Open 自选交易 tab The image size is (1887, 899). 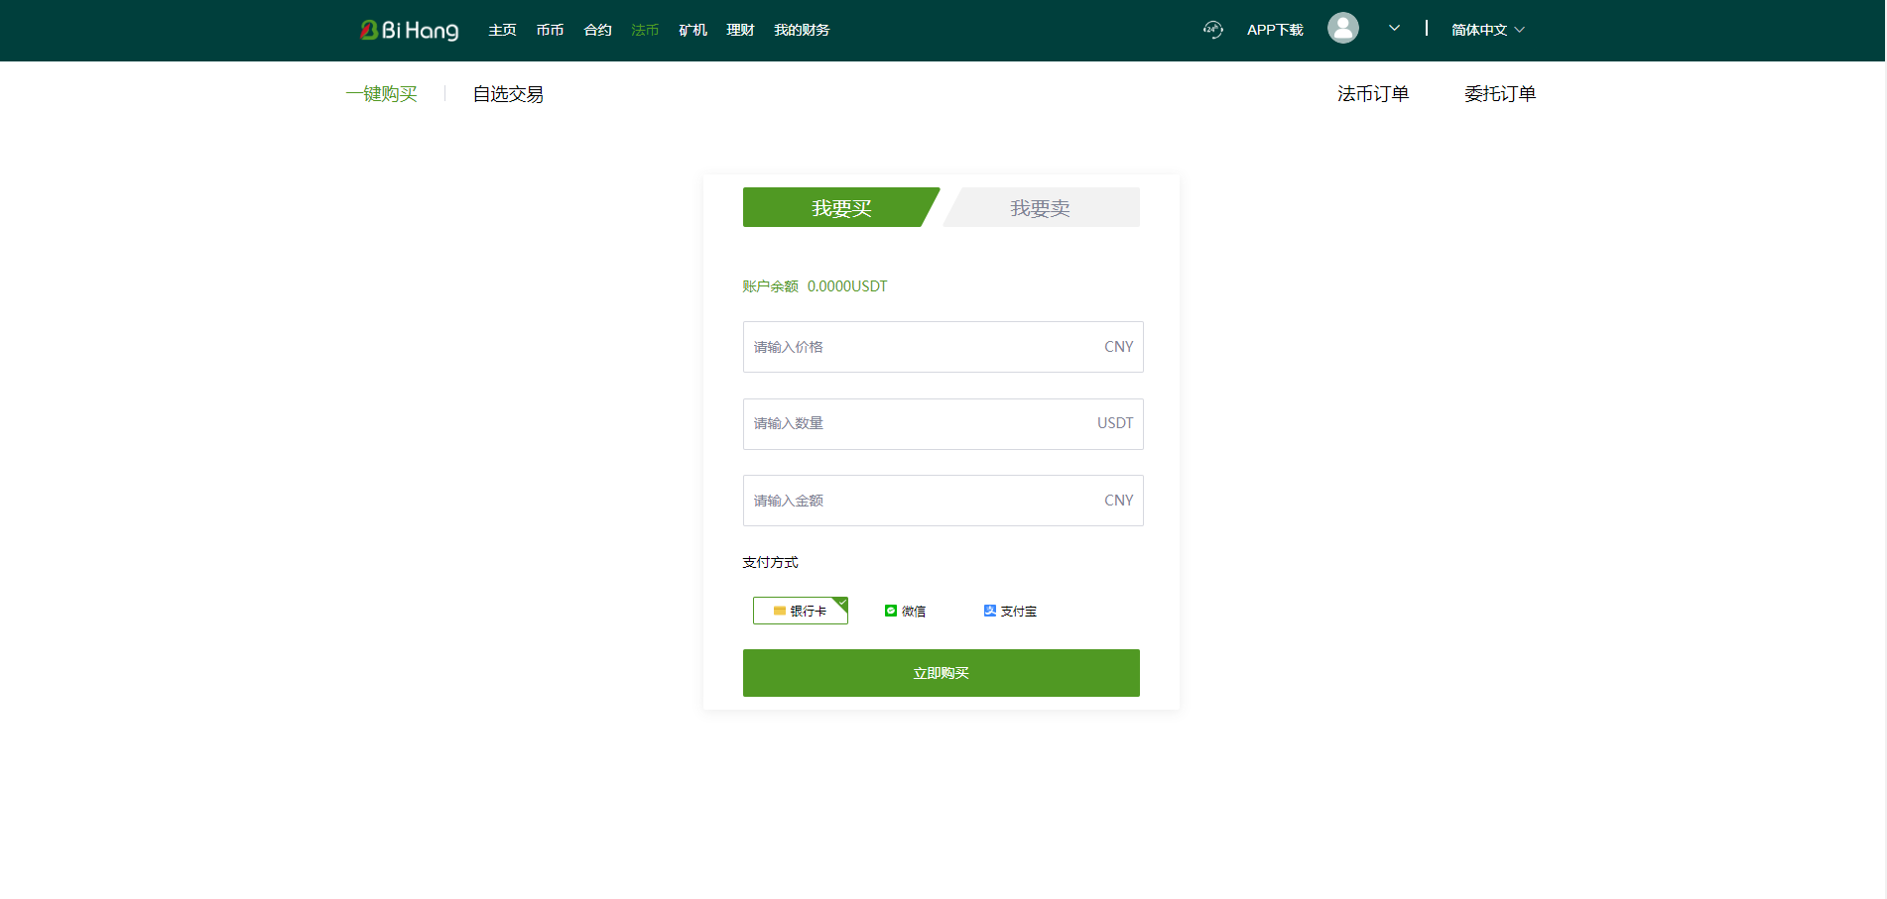point(508,94)
